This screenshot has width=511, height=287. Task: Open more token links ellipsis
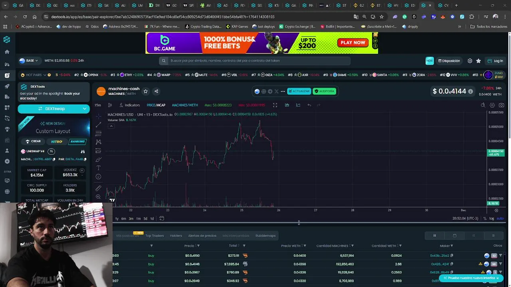283,91
